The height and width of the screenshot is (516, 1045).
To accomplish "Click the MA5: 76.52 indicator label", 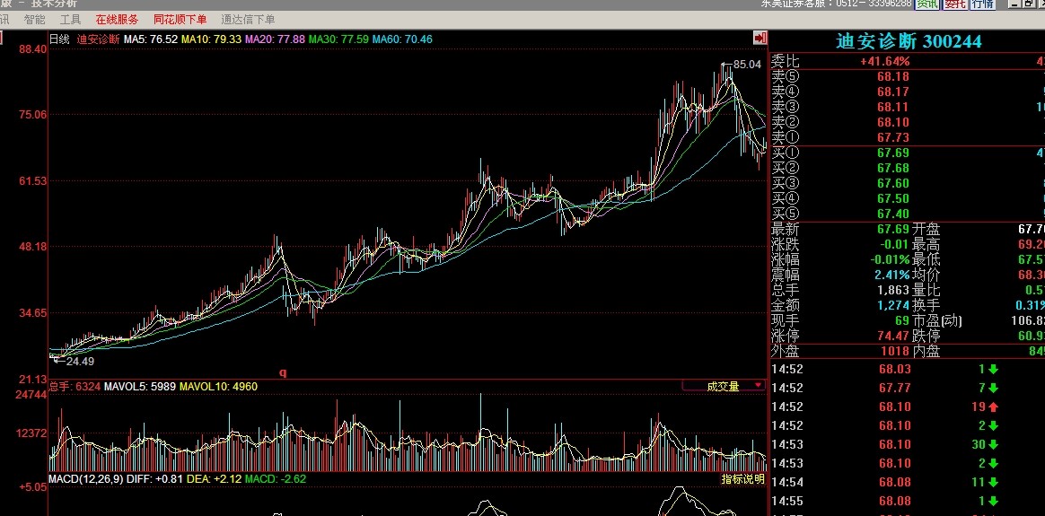I will [151, 39].
